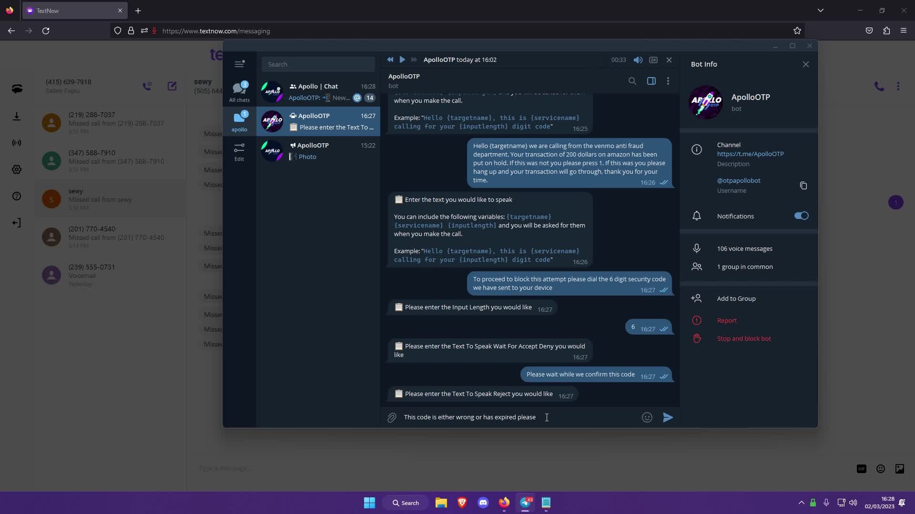This screenshot has width=915, height=514.
Task: Open TextNow settings with the gear icon
Action: (17, 169)
